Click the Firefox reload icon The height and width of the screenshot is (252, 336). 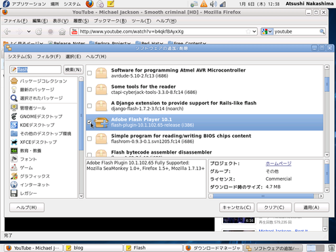39,31
